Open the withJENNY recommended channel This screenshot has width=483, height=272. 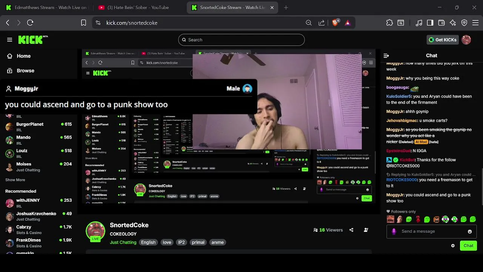click(x=38, y=203)
